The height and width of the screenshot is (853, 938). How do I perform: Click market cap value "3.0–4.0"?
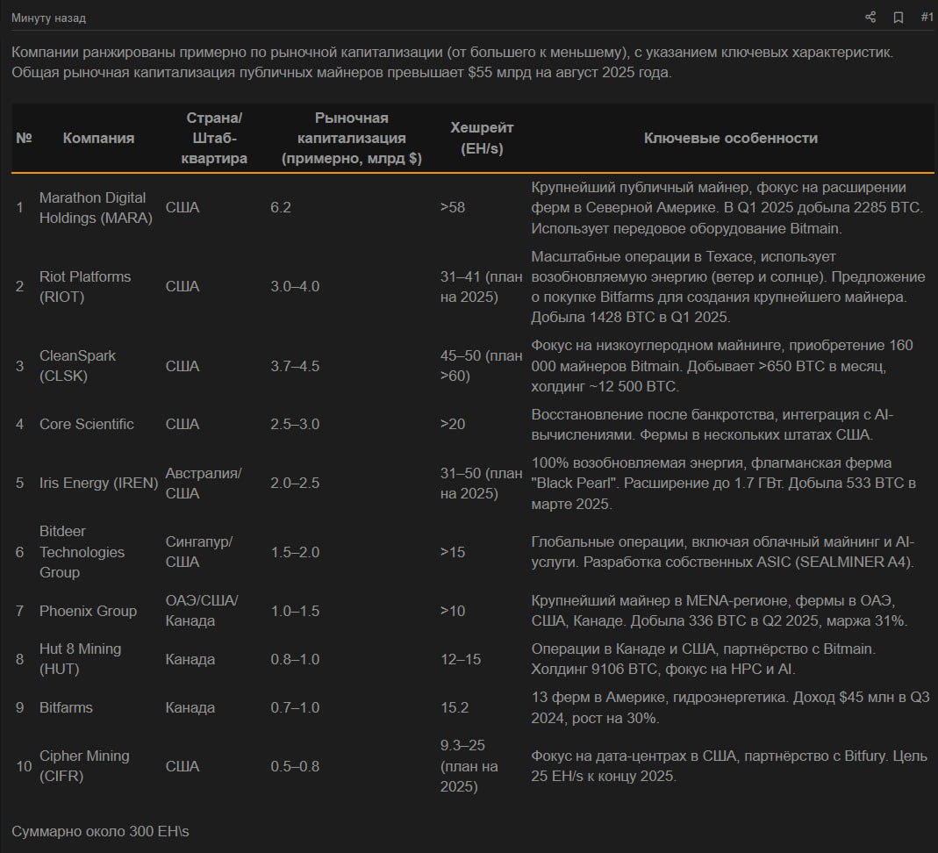[x=295, y=286]
